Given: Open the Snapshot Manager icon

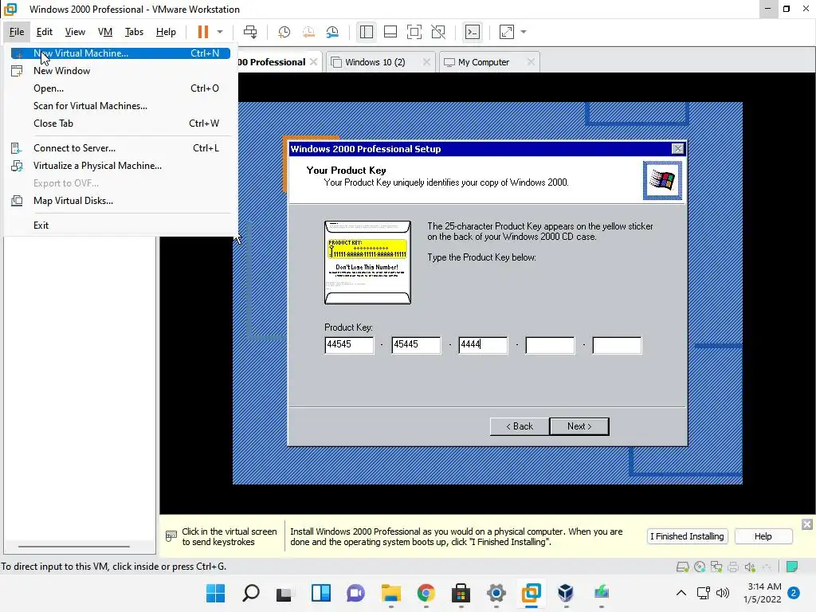Looking at the screenshot, I should pyautogui.click(x=332, y=32).
